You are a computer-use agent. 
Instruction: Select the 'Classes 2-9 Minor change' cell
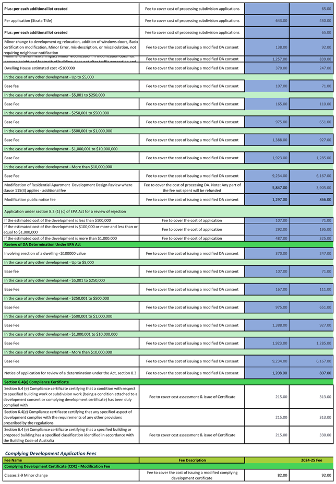click(71, 475)
